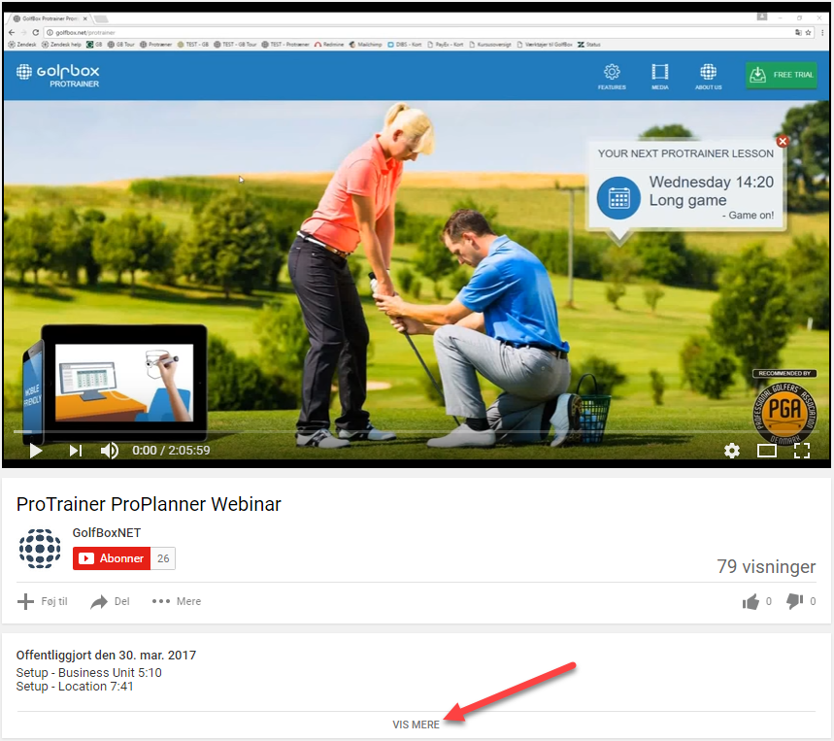Expand description with VIS MERE

tap(416, 724)
